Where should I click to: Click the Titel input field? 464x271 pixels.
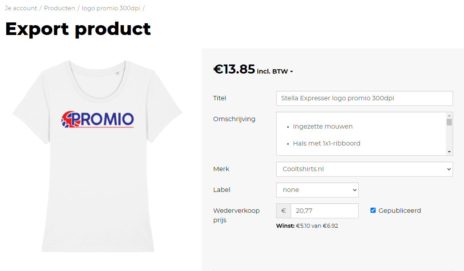point(364,98)
